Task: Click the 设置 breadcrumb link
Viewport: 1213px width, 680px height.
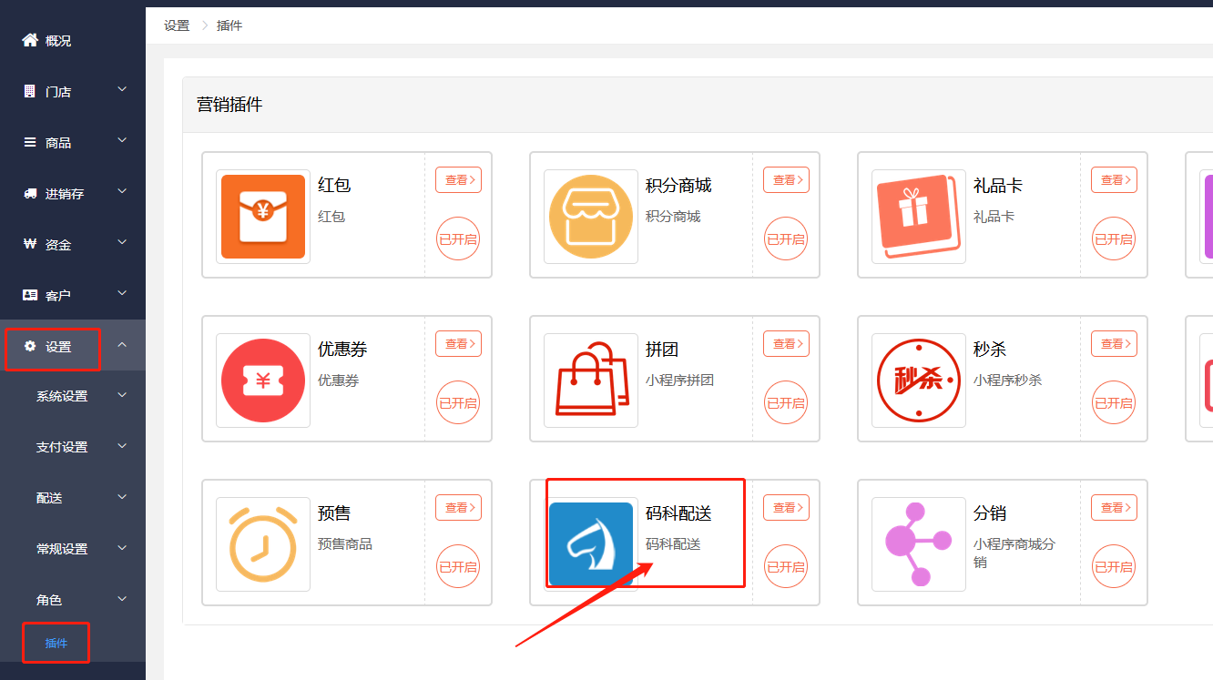Action: [x=177, y=25]
